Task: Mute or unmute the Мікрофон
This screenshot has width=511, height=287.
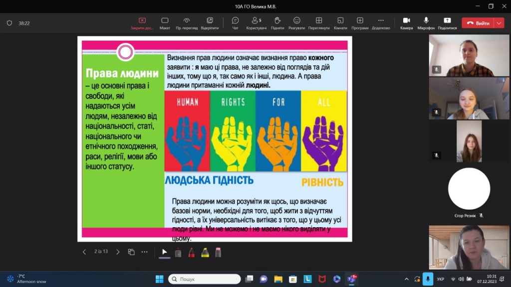Action: [426, 23]
